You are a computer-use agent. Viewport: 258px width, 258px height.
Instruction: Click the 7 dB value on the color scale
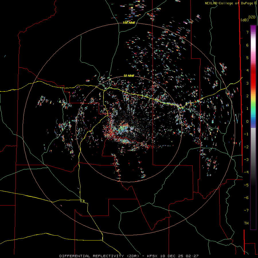247,32
